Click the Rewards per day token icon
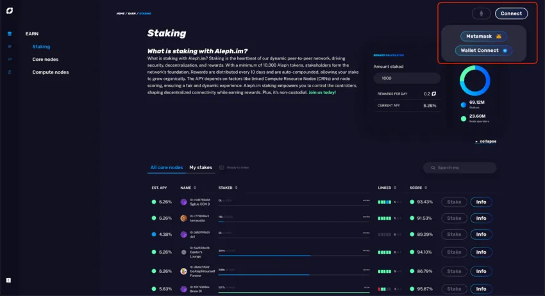545x296 pixels. pos(433,94)
